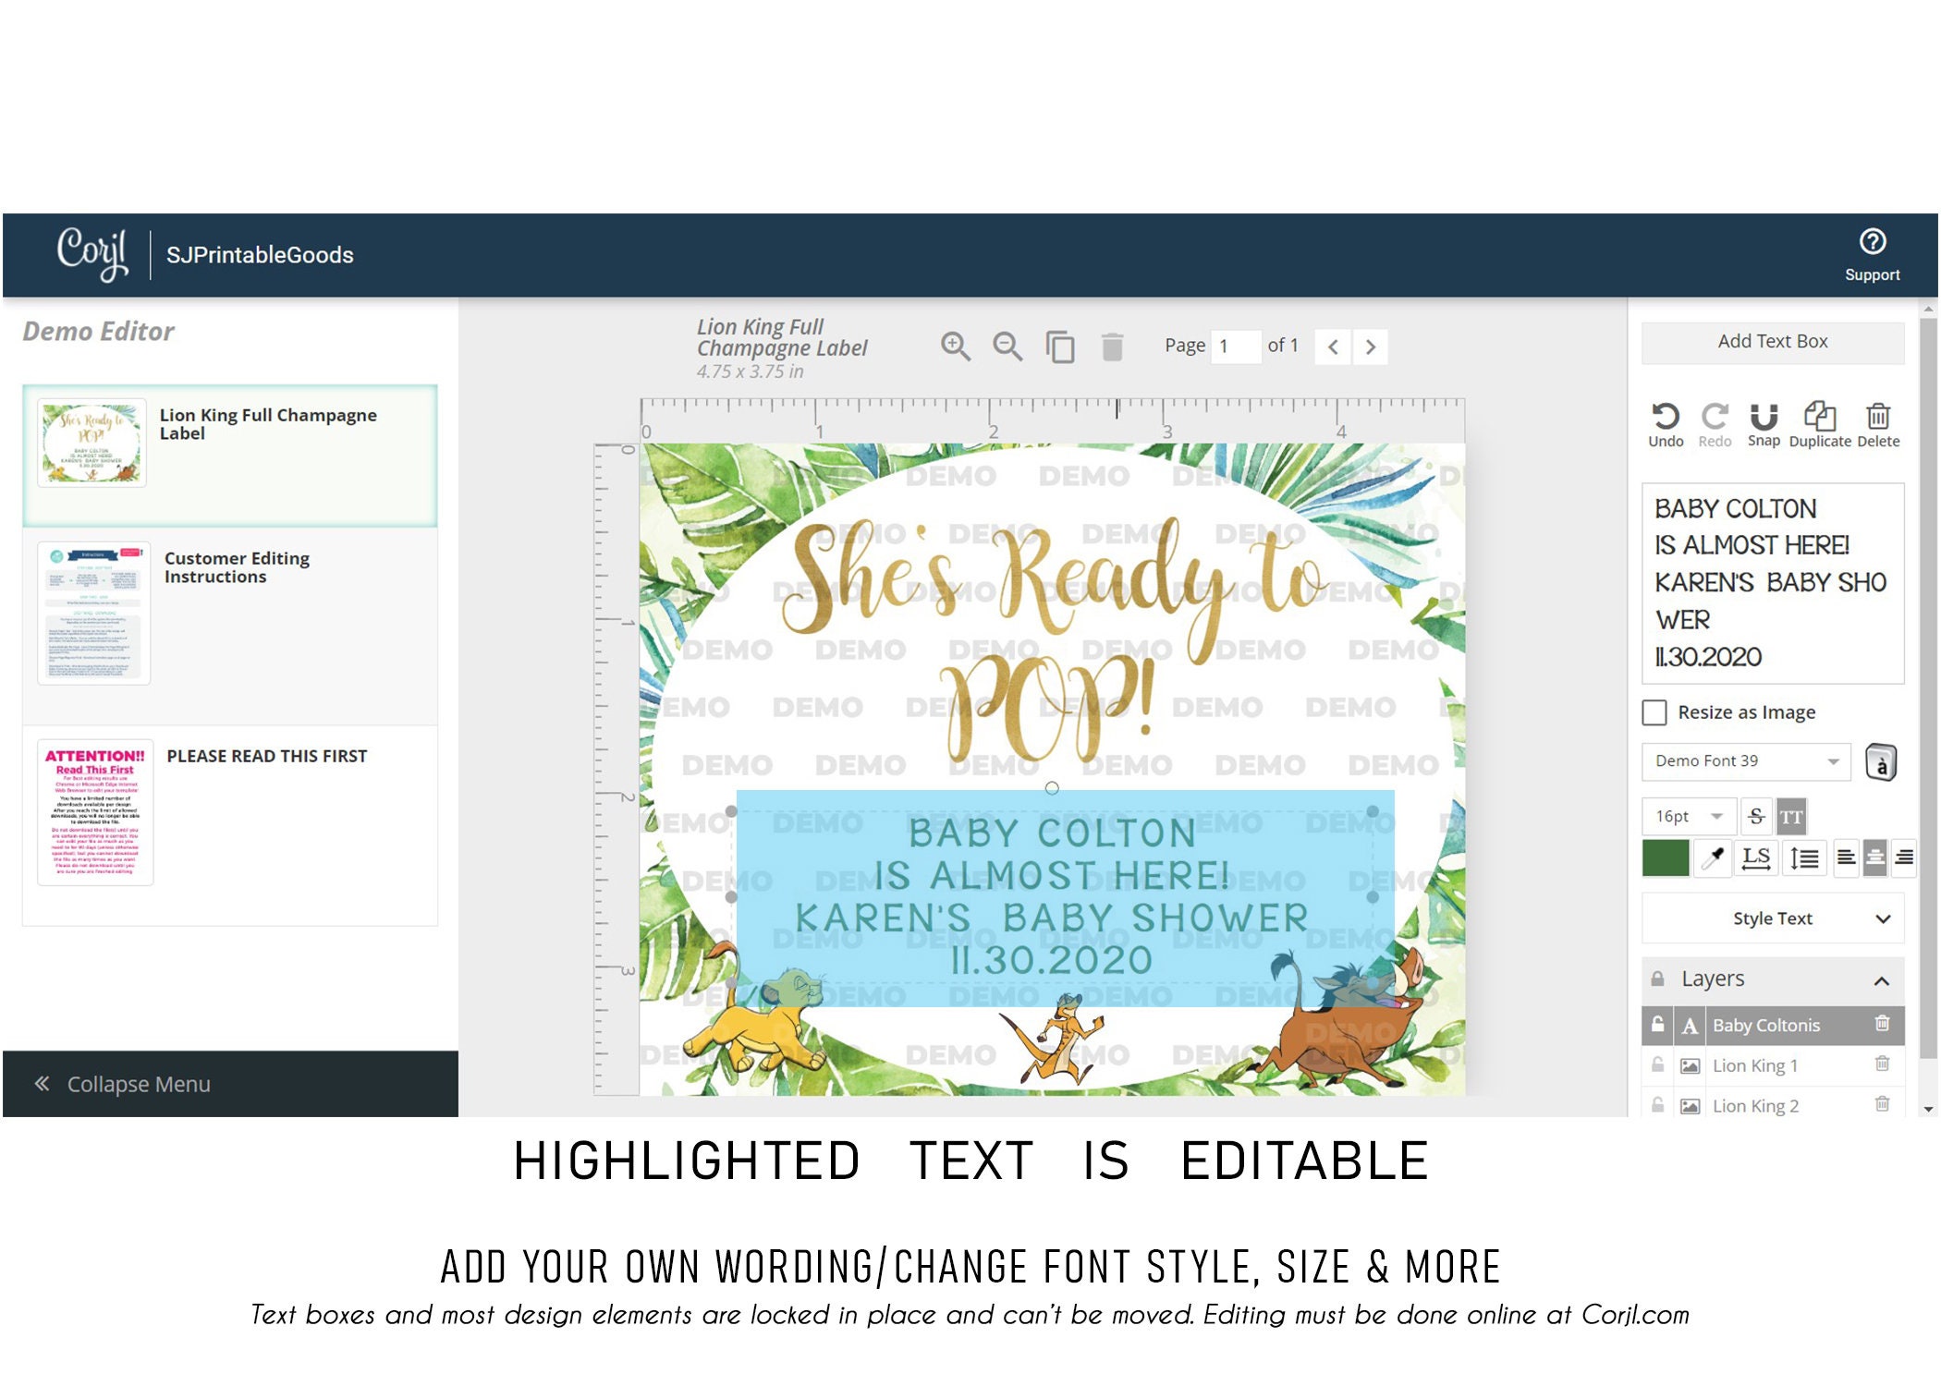Viewport: 1941px width, 1386px height.
Task: Open the 16pt font size dropdown
Action: [1689, 817]
